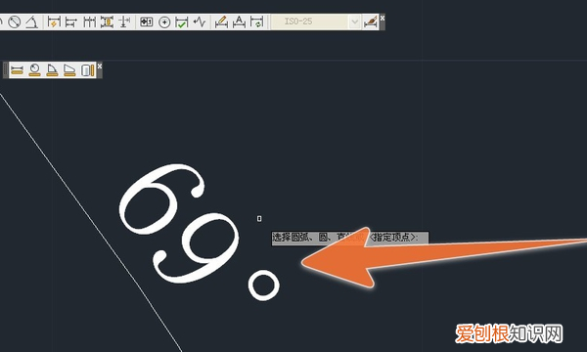The width and height of the screenshot is (587, 352).
Task: Select the Jogged Linear dimension tool
Action: [x=200, y=22]
